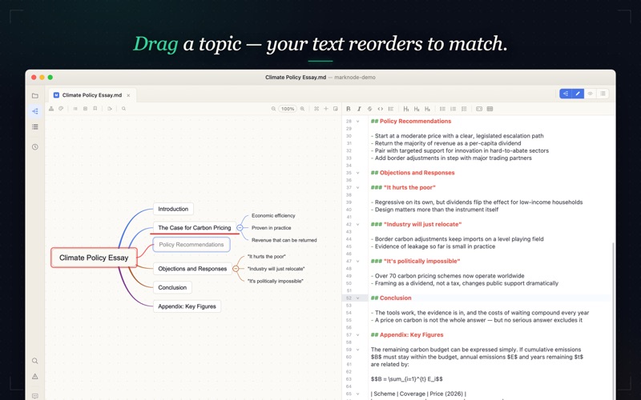Fold the Policy Recommendations section at line 28
This screenshot has width=641, height=400.
tap(357, 122)
